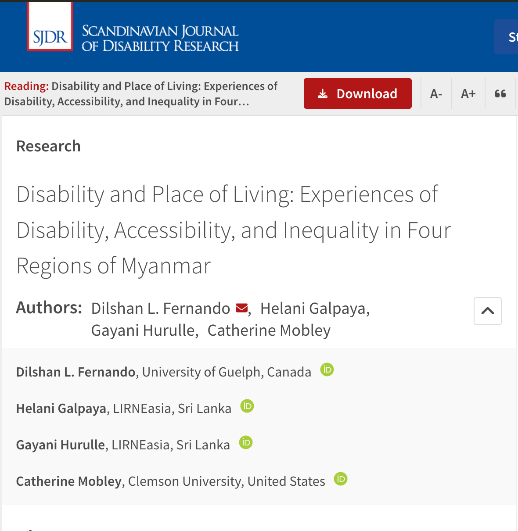Click the Download button
518x531 pixels.
click(x=357, y=93)
